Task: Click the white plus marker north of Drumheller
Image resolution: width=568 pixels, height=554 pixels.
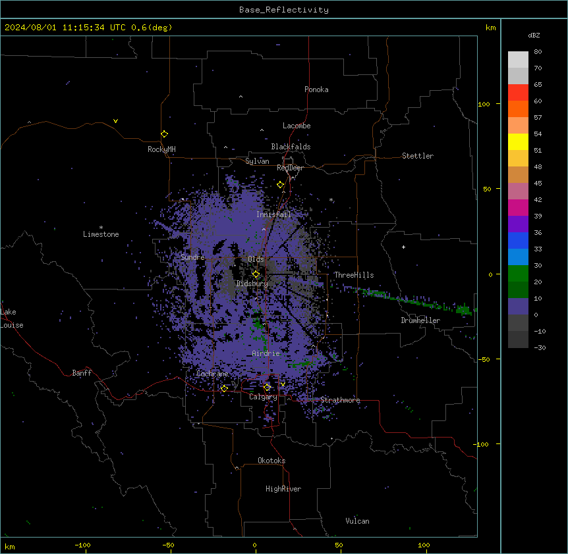Action: click(x=403, y=247)
